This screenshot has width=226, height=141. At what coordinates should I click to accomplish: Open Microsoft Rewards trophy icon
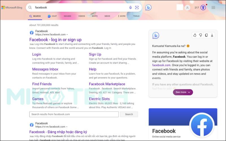[203, 8]
